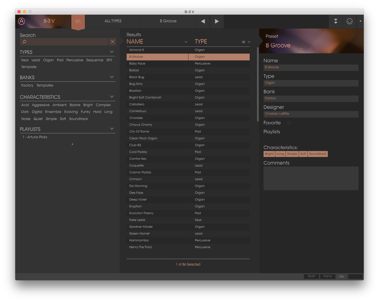379x302 pixels.
Task: Toggle Evolving characteristic filter
Action: pyautogui.click(x=71, y=112)
